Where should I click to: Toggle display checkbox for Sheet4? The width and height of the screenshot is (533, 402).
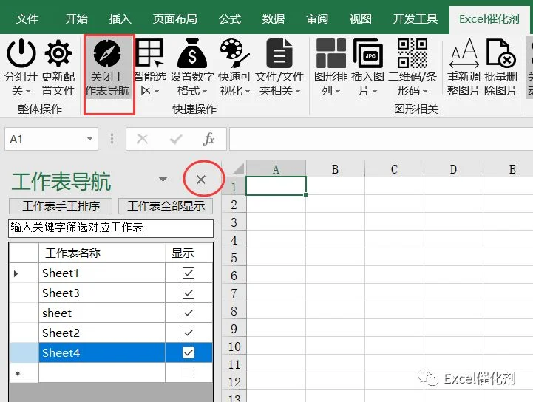(x=189, y=352)
